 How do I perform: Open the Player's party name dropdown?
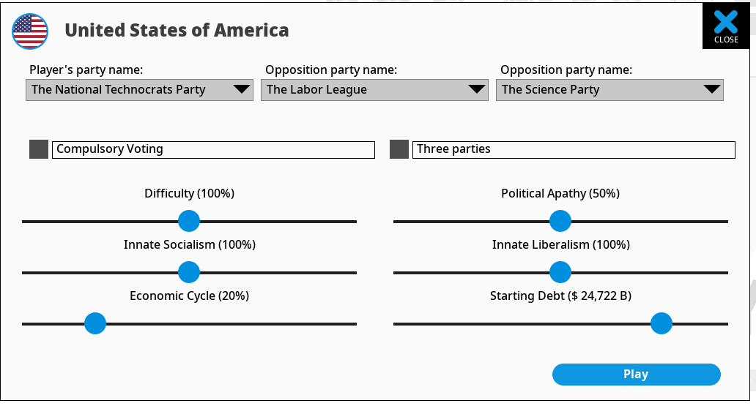[139, 90]
